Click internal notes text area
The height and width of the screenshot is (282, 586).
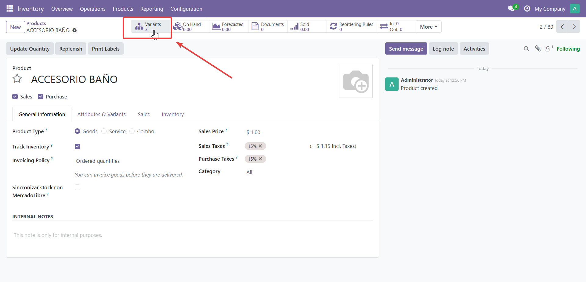point(193,235)
